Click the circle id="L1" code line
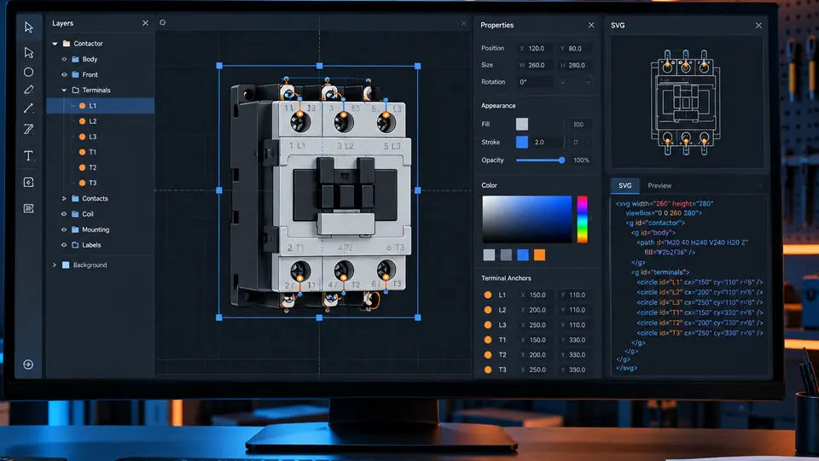Viewport: 819px width, 461px height. [x=700, y=283]
